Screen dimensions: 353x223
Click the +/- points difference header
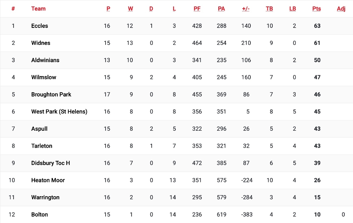246,9
